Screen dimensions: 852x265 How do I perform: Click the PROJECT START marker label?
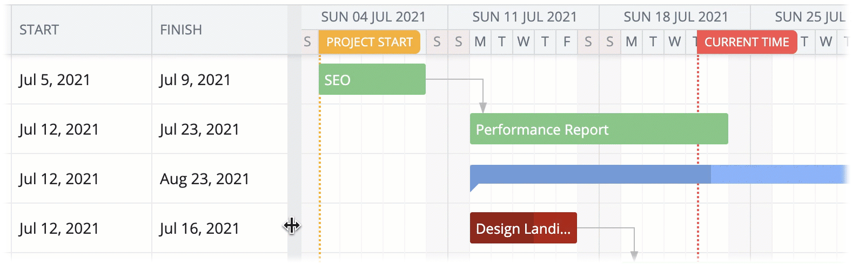370,42
